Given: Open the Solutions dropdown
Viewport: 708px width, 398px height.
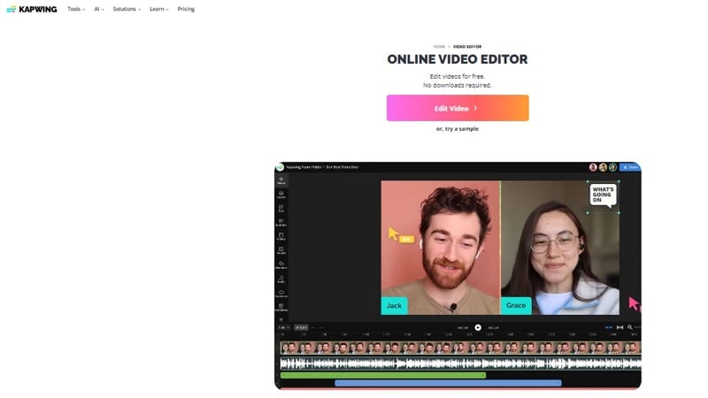Looking at the screenshot, I should click(x=127, y=9).
